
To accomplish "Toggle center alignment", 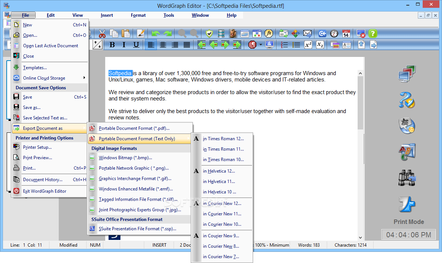I will [x=163, y=45].
